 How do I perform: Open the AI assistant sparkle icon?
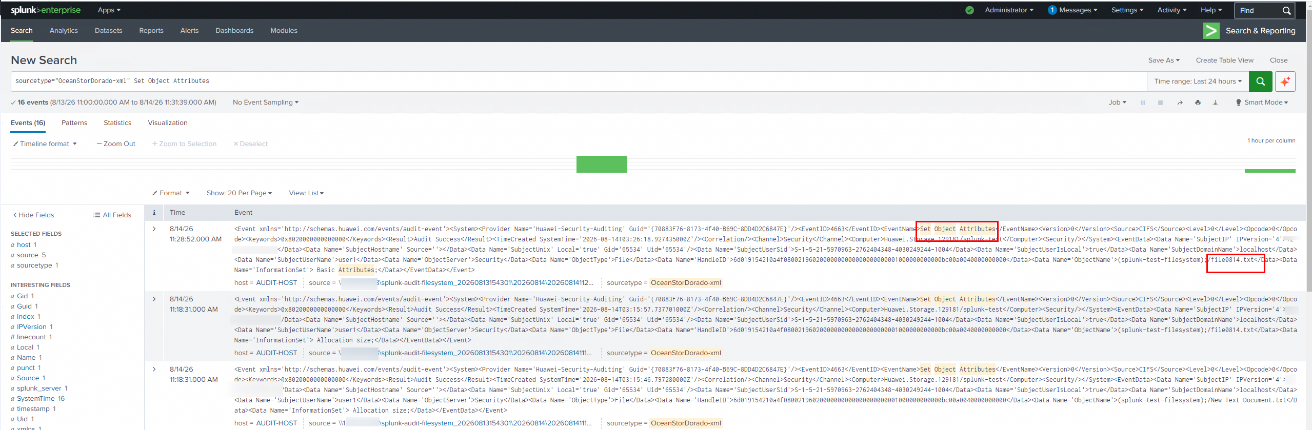pyautogui.click(x=1285, y=81)
